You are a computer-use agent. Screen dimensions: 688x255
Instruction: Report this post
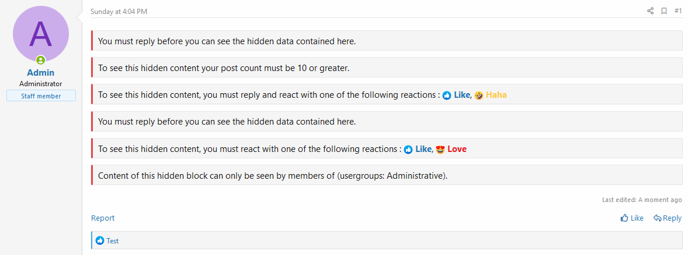103,218
